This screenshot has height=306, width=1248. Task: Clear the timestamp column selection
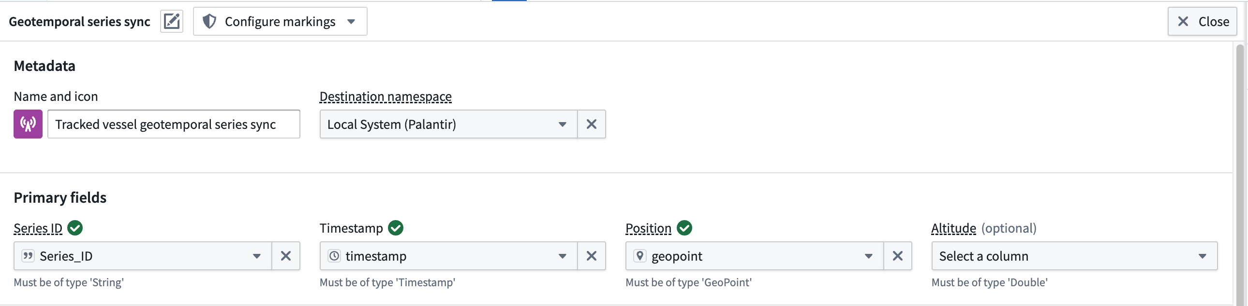tap(591, 256)
